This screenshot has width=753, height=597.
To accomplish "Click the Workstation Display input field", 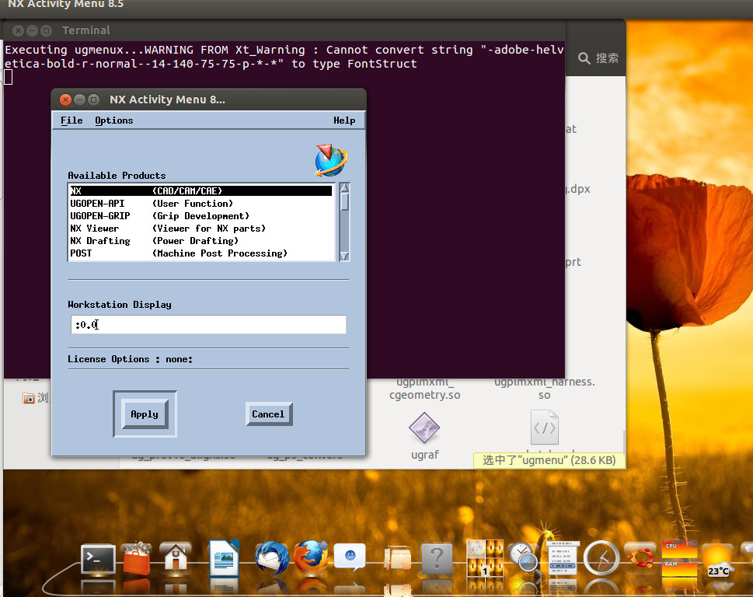I will click(x=208, y=325).
